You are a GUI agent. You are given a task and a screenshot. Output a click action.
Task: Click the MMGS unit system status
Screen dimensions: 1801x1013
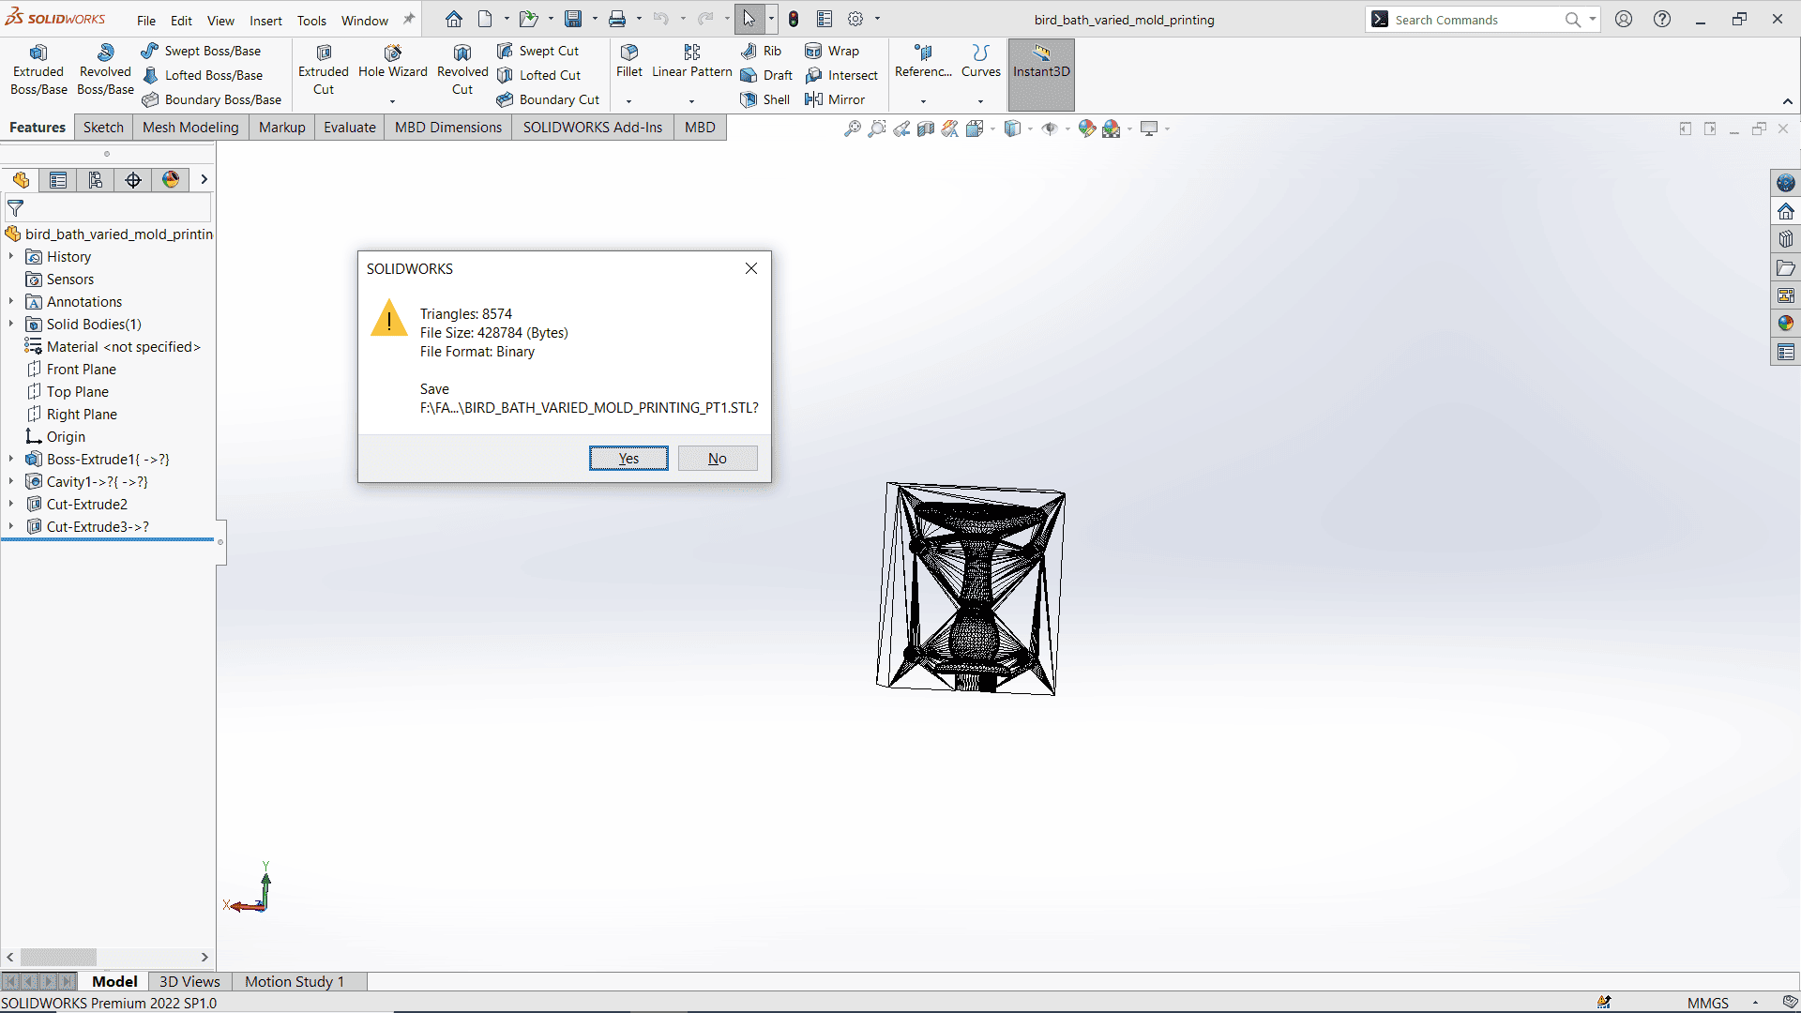[1708, 1003]
